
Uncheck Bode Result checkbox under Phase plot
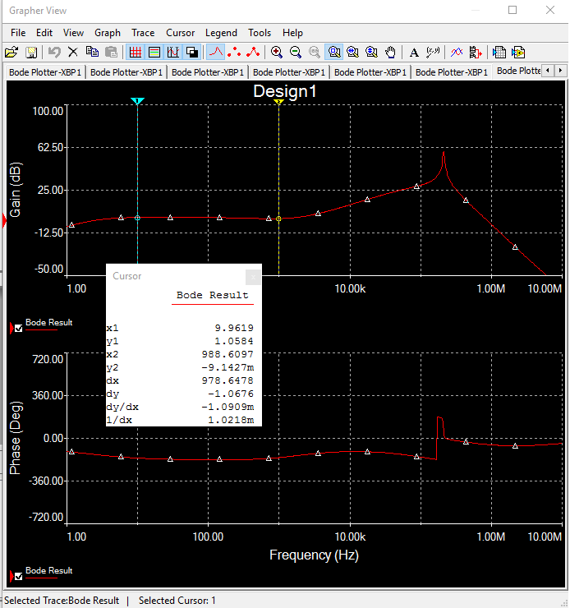(x=19, y=577)
